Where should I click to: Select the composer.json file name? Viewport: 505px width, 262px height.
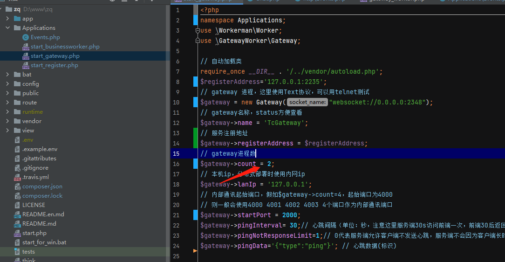(42, 186)
